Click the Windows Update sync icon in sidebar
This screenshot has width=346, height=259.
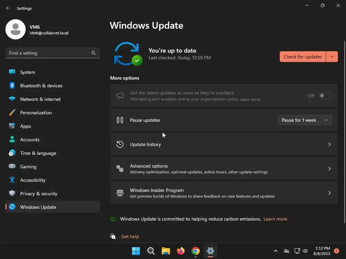12,207
